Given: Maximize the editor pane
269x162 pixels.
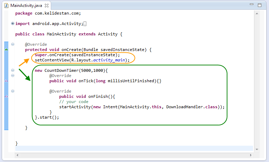Looking at the screenshot, I should [260, 5].
